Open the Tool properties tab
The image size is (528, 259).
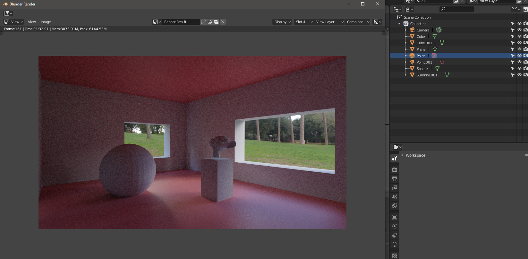tap(395, 158)
